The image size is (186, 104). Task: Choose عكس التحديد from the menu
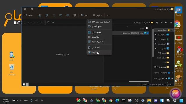pos(99,42)
